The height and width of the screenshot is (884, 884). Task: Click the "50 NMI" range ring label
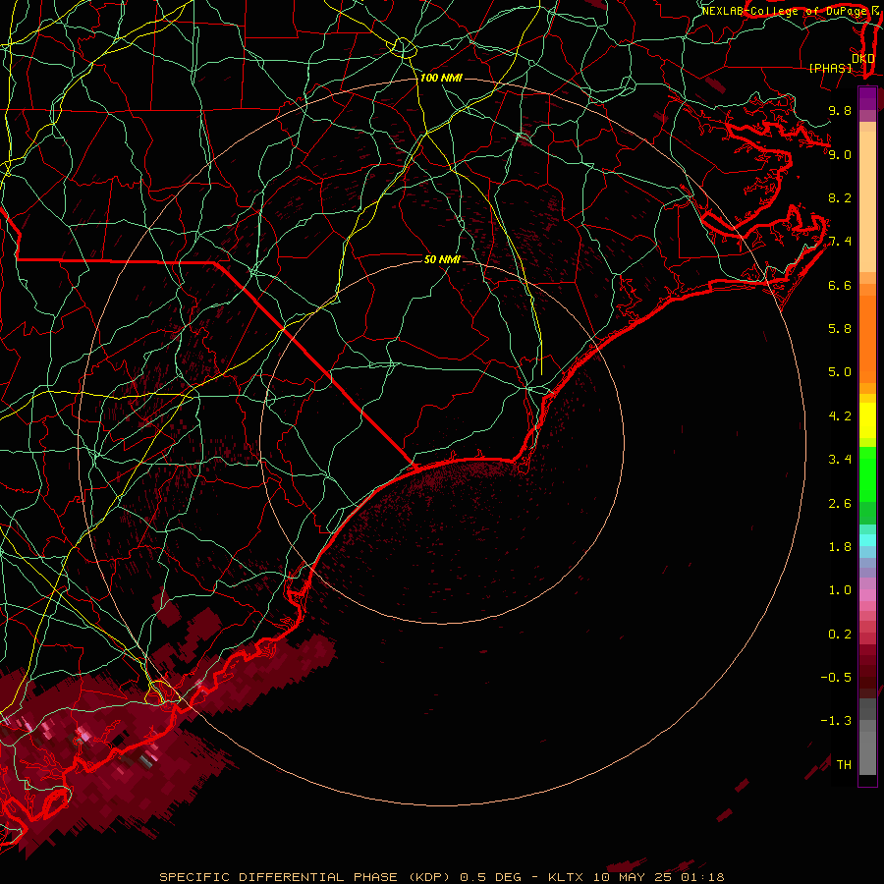click(442, 259)
